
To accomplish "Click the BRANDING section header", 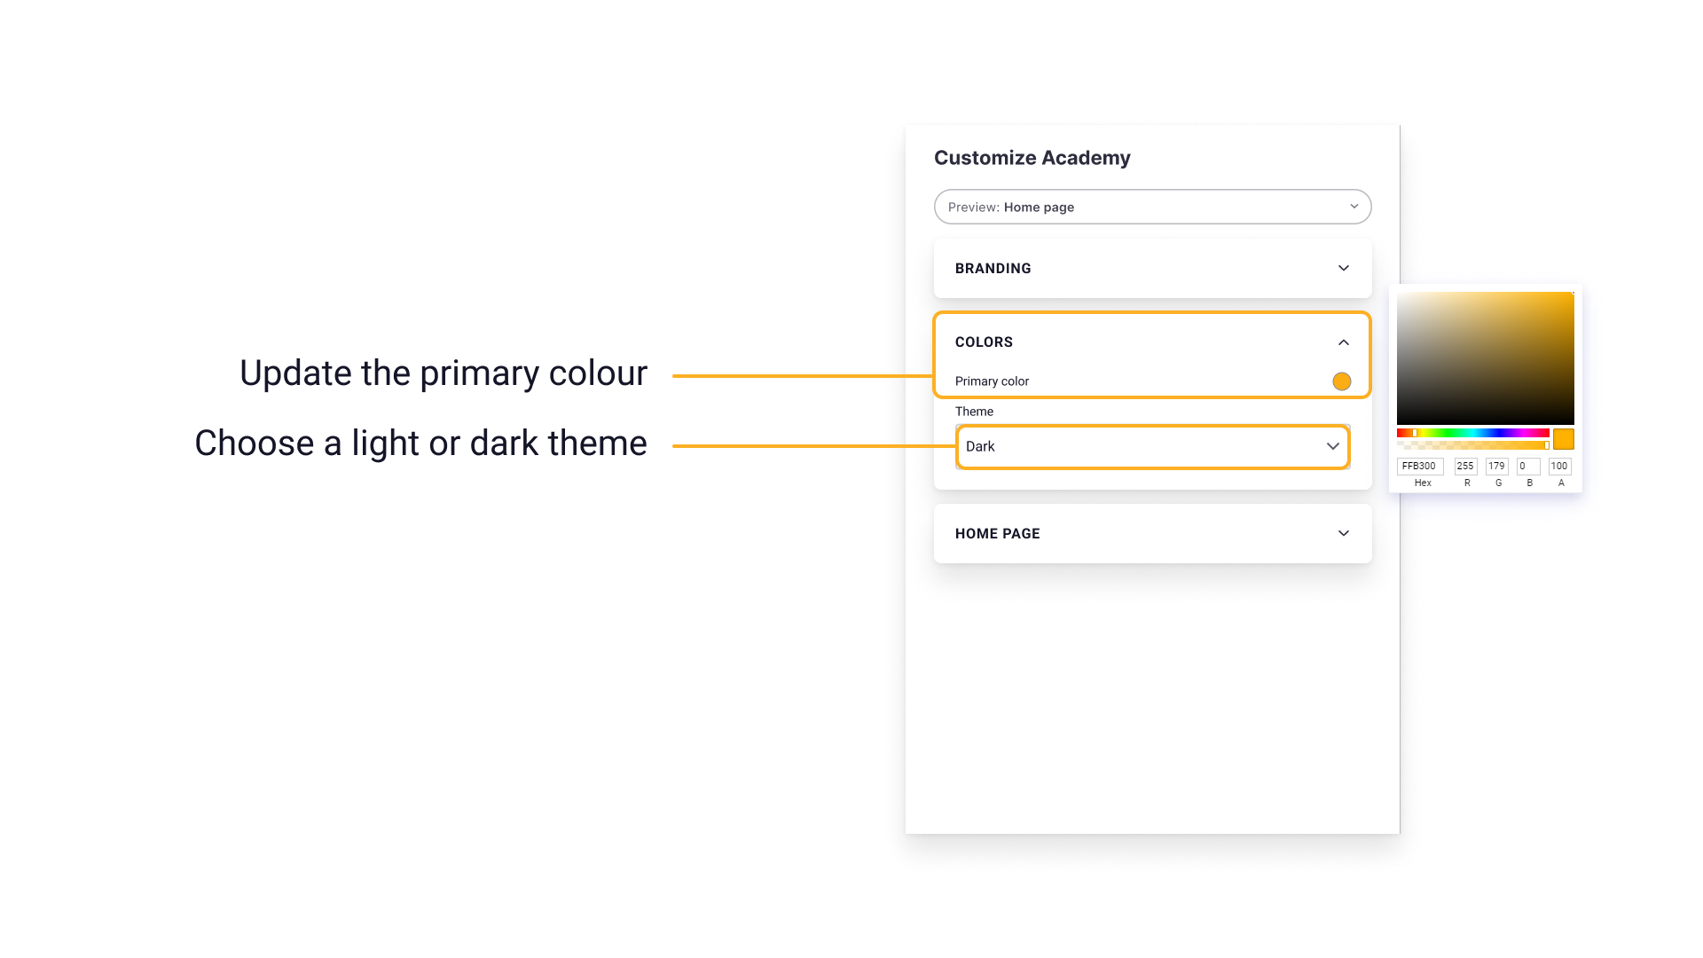I will [x=993, y=269].
